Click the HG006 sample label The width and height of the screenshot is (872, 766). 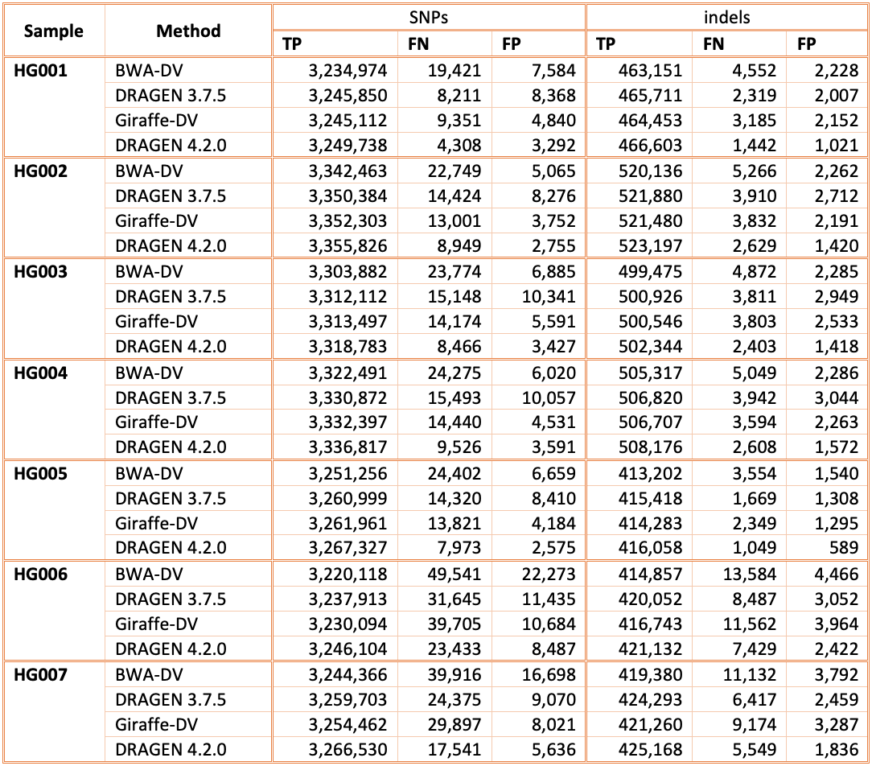tap(40, 574)
